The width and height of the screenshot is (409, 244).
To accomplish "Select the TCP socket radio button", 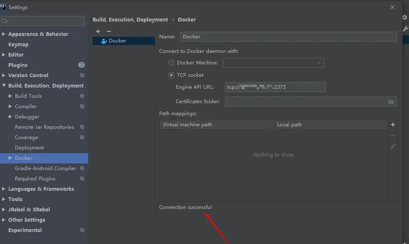I will click(x=171, y=75).
